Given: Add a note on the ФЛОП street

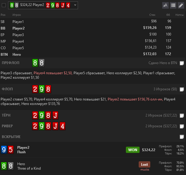Looking at the screenshot, I should coord(182,89).
